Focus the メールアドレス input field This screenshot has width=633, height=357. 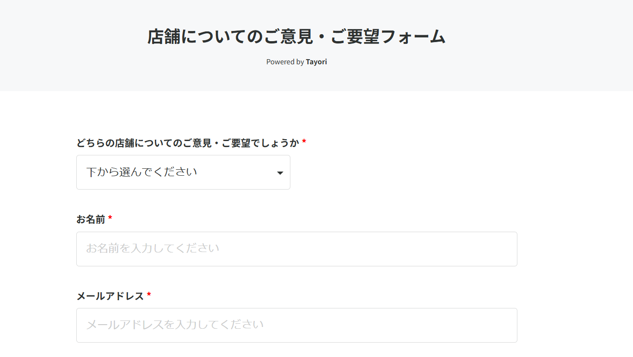coord(296,325)
